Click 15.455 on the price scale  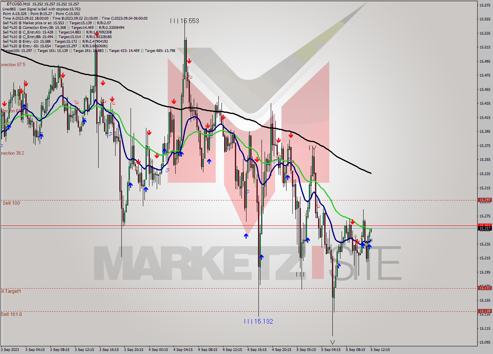[485, 89]
